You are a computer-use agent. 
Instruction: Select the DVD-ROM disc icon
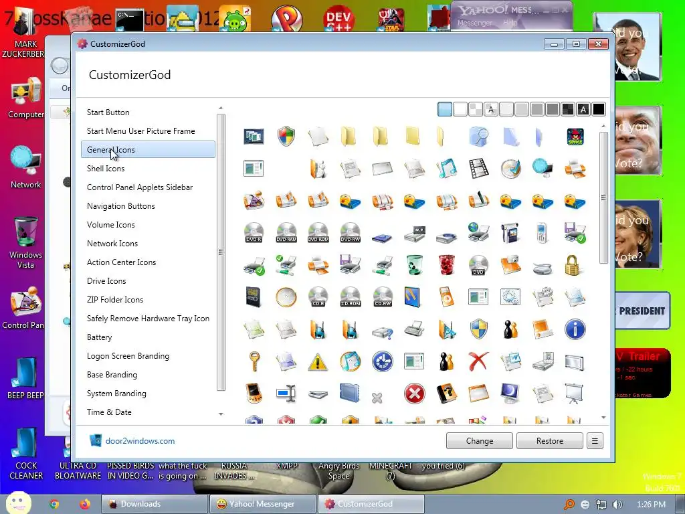pyautogui.click(x=318, y=233)
